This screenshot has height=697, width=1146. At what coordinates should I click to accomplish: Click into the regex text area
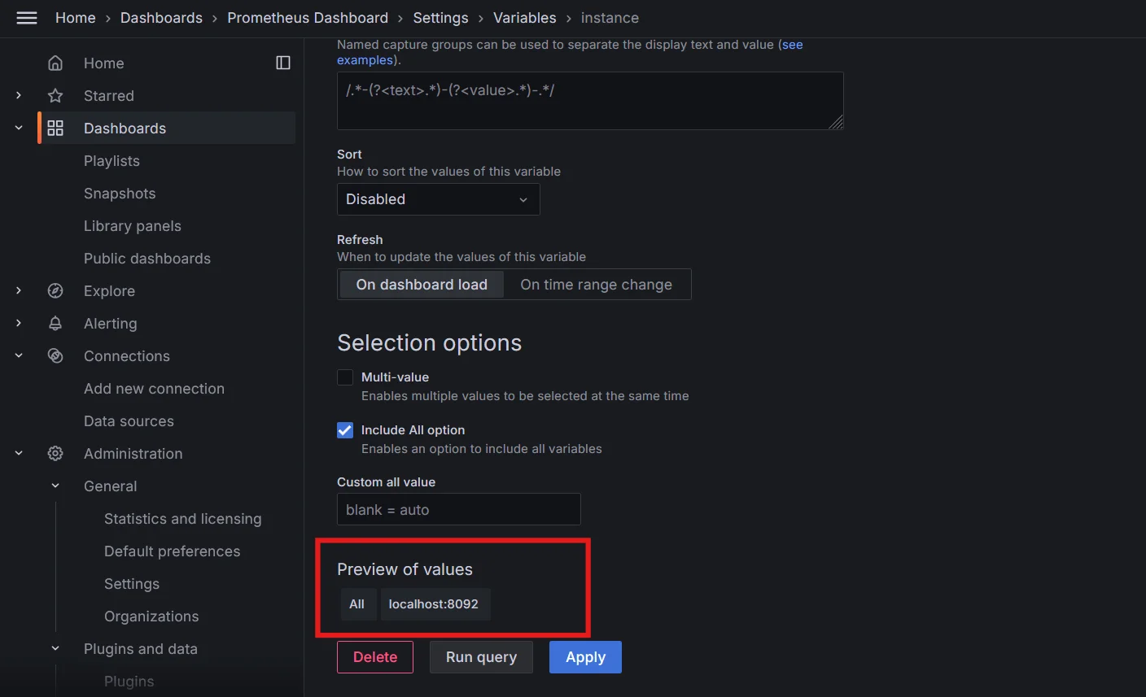coord(590,101)
